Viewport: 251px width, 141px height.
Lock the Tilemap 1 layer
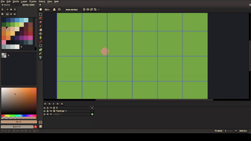47,111
